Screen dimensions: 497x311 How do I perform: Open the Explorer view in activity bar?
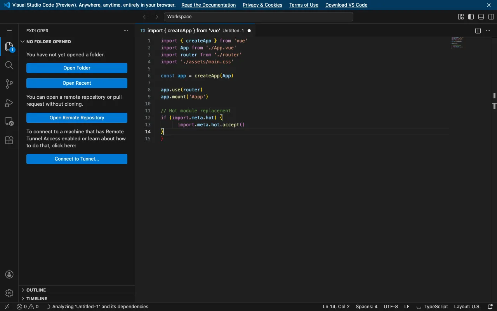[x=9, y=47]
